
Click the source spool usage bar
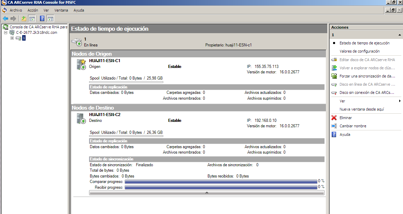[126, 82]
